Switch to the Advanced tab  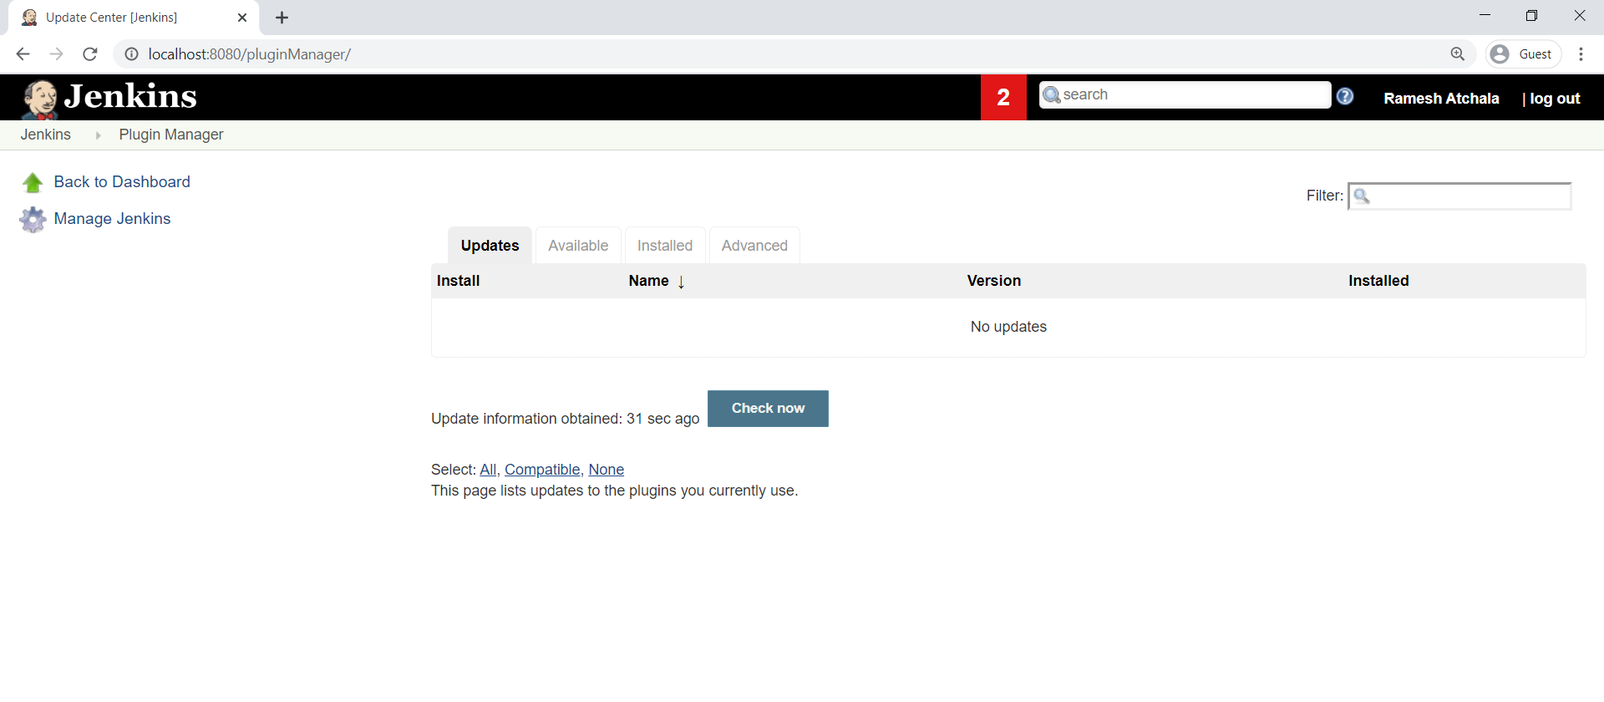click(x=754, y=246)
